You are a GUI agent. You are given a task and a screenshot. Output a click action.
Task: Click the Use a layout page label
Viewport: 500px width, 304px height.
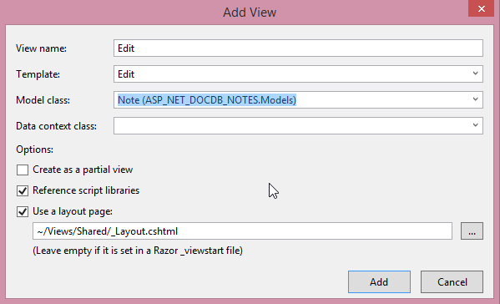[73, 211]
